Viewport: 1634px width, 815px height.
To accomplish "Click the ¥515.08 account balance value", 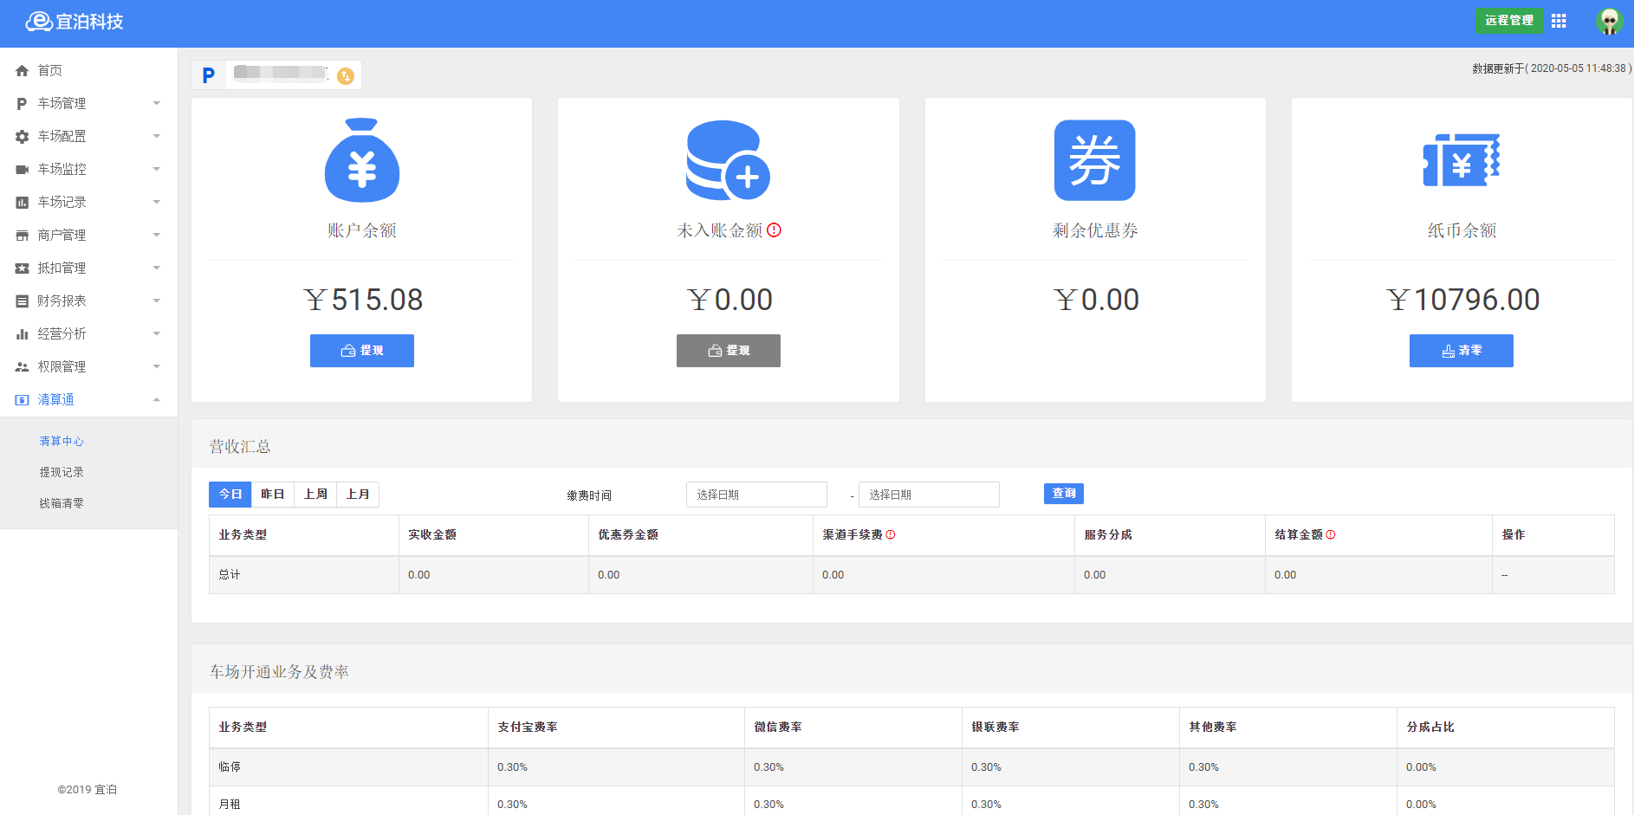I will pyautogui.click(x=363, y=300).
